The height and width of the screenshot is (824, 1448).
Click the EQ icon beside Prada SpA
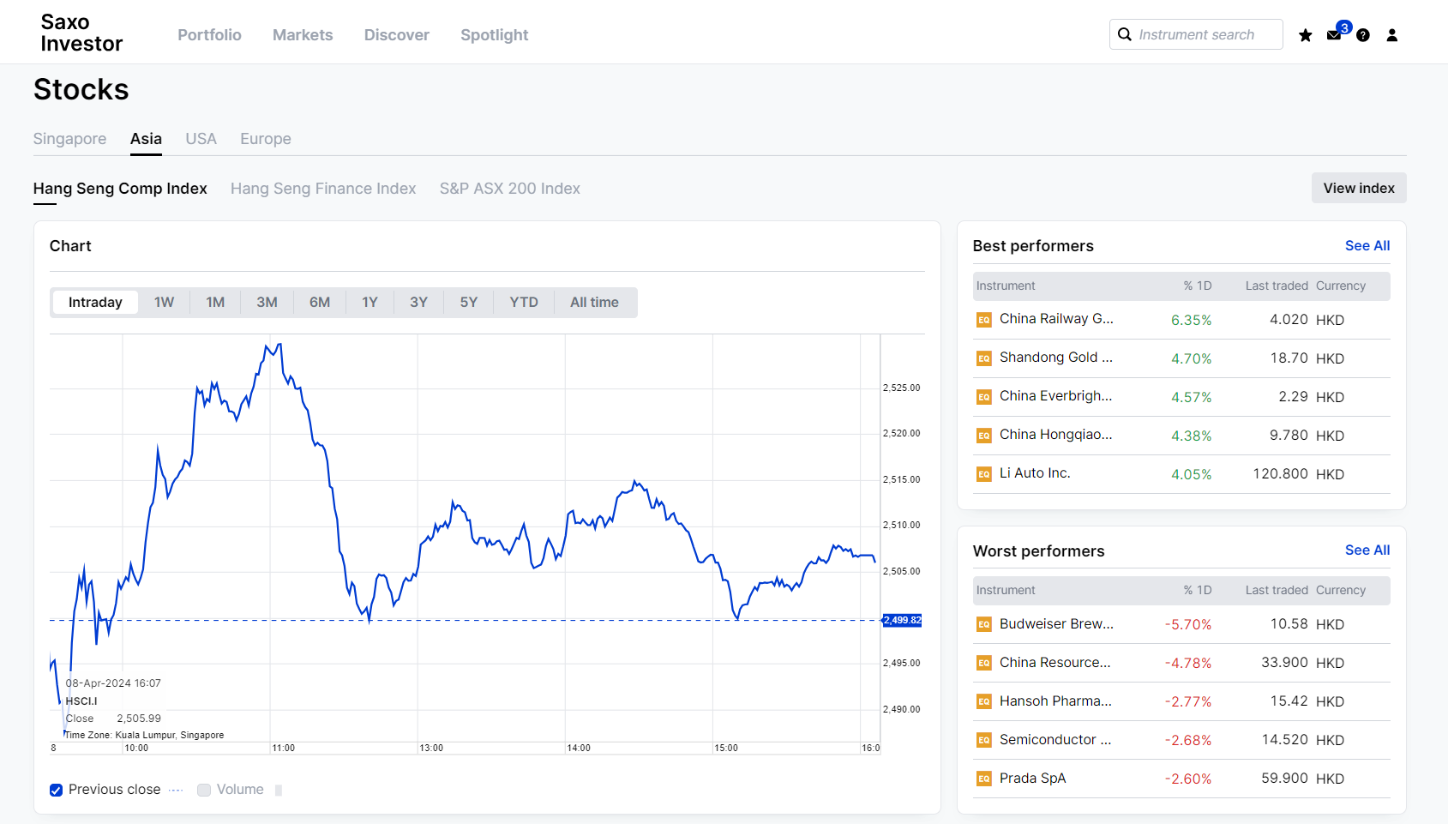[984, 779]
